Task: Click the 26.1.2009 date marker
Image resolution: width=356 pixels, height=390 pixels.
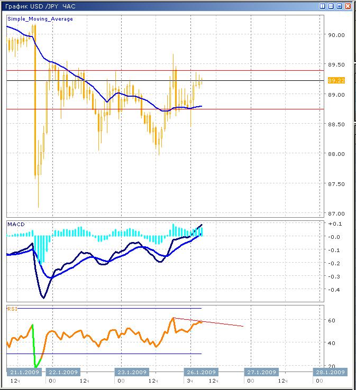Action: pyautogui.click(x=200, y=372)
